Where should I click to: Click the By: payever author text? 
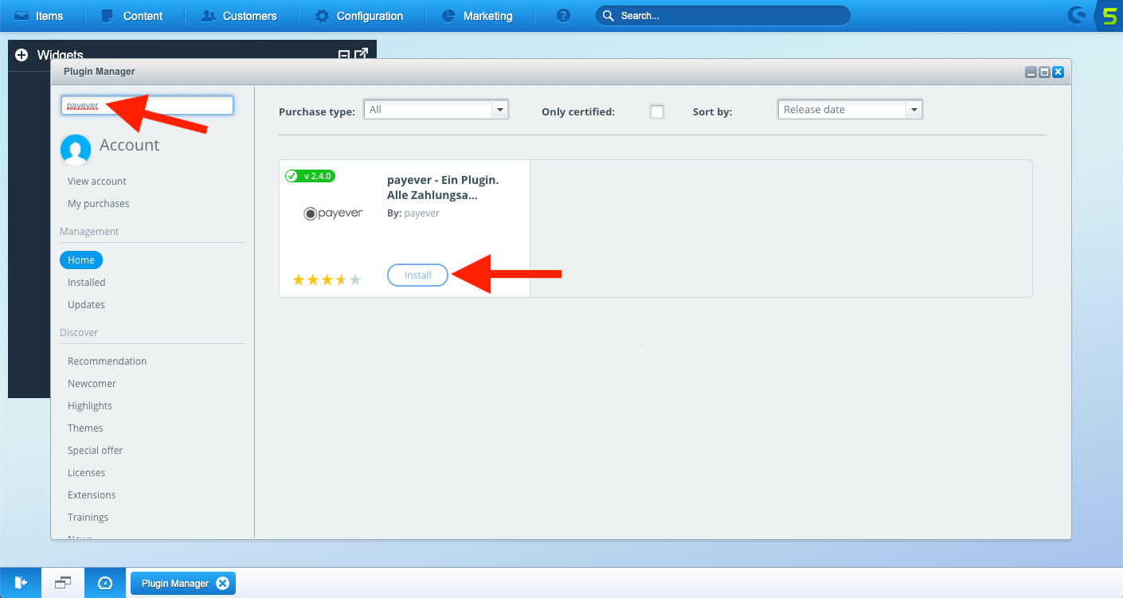(x=413, y=213)
